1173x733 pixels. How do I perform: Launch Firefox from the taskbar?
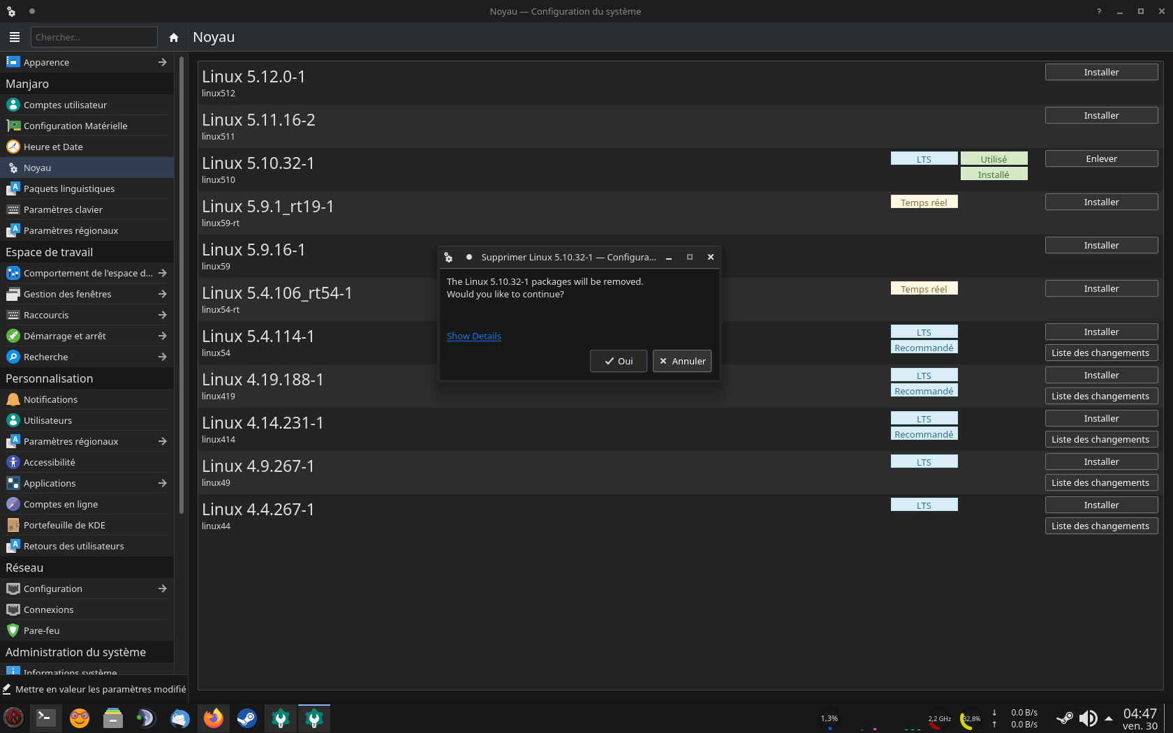click(213, 718)
